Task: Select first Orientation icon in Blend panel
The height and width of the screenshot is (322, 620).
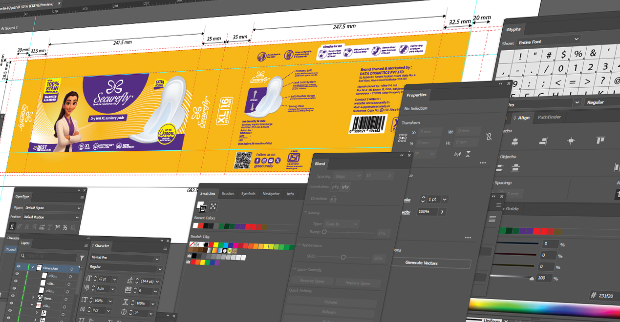Action: (x=336, y=187)
